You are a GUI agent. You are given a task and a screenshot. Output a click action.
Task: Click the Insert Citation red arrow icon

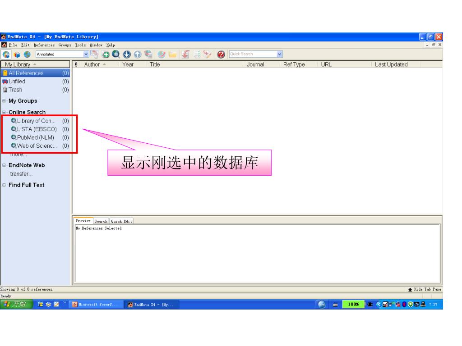[x=185, y=55]
